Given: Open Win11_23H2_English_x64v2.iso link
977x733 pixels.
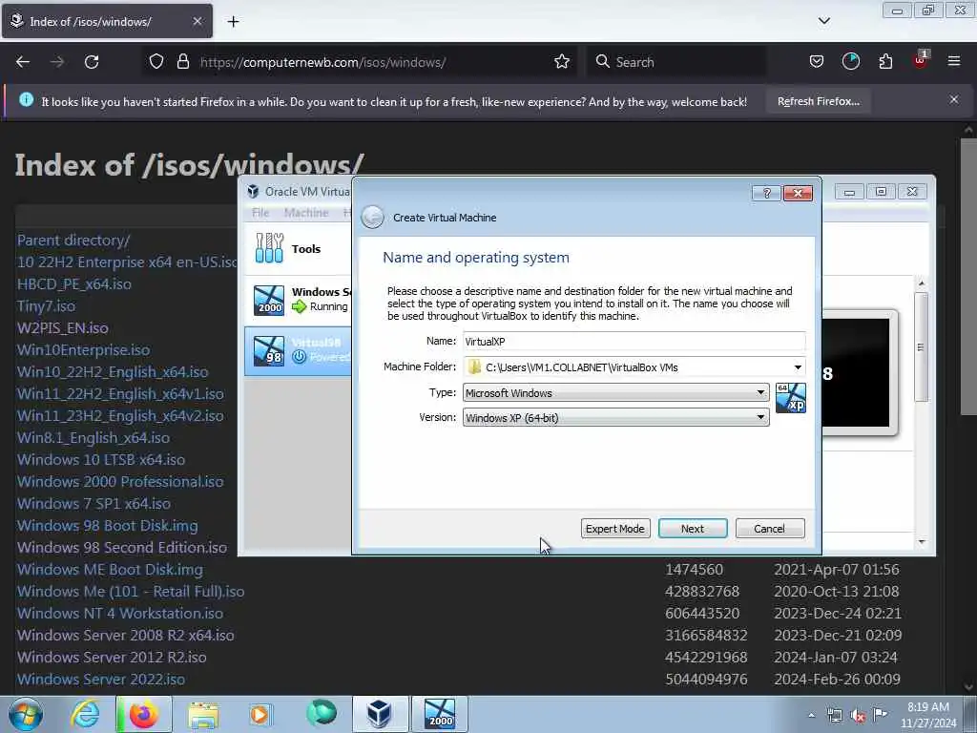Looking at the screenshot, I should point(120,416).
